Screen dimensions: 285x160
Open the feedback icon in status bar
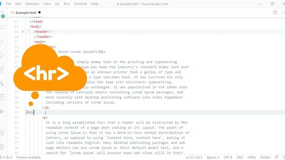277,157
